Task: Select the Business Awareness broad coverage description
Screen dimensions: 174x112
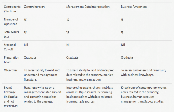Action: coord(144,94)
